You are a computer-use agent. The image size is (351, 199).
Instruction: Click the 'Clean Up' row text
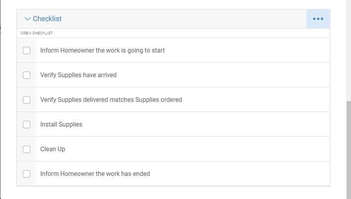53,149
